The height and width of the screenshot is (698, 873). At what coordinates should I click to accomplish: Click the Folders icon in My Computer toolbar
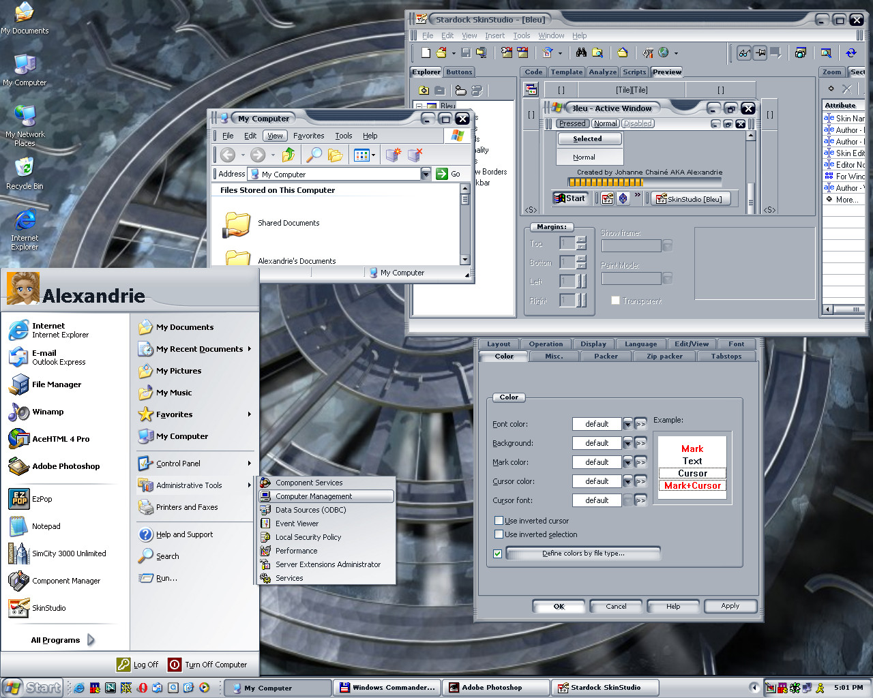[336, 155]
